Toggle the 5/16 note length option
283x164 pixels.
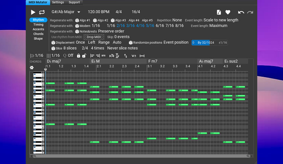click(150, 26)
